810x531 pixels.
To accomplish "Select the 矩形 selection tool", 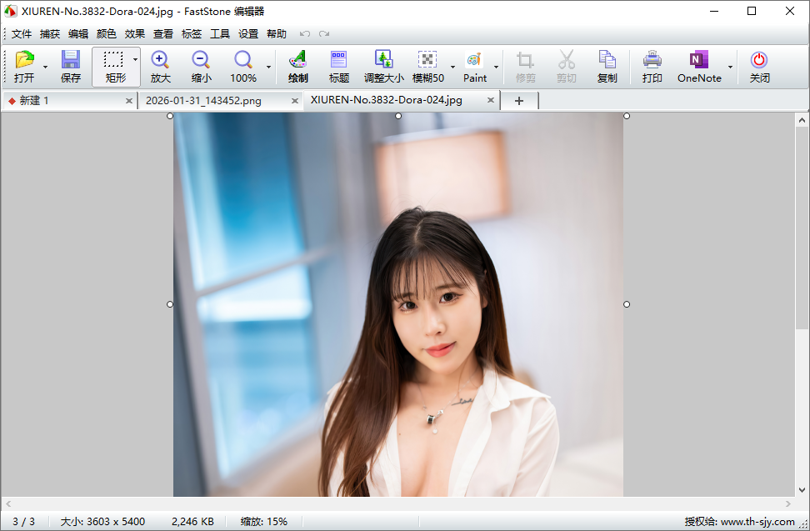I will (x=114, y=67).
